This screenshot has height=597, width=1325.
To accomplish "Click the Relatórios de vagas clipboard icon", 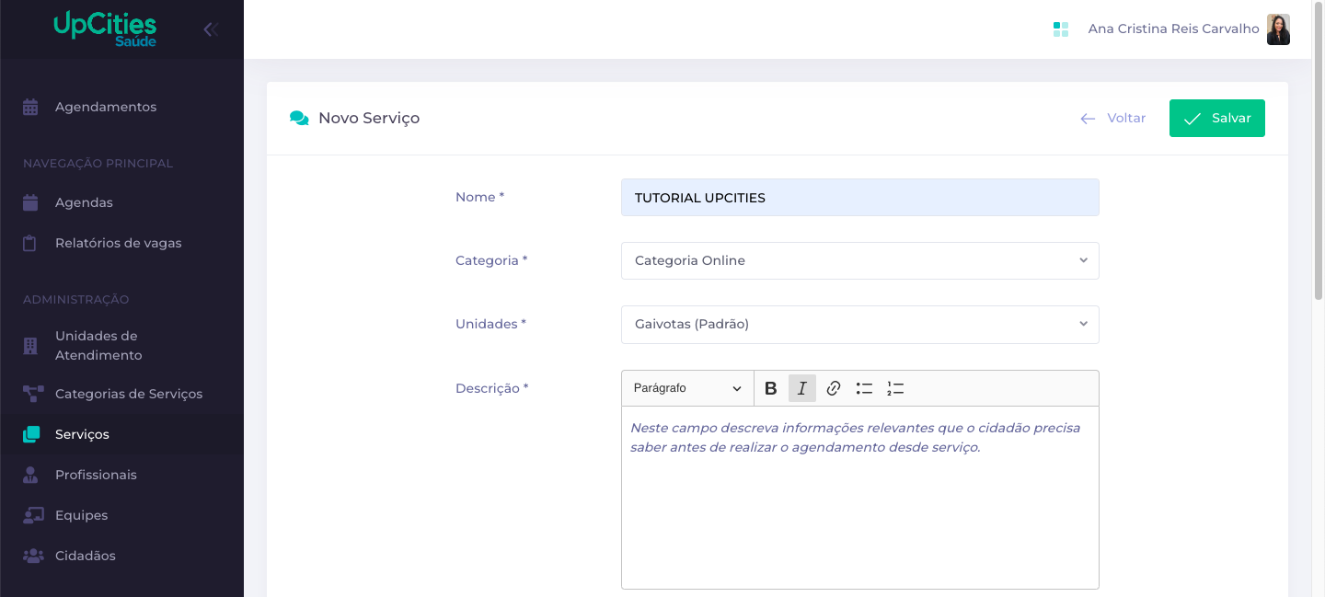I will coord(30,243).
